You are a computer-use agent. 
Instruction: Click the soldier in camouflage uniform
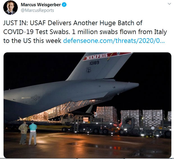coord(23,133)
